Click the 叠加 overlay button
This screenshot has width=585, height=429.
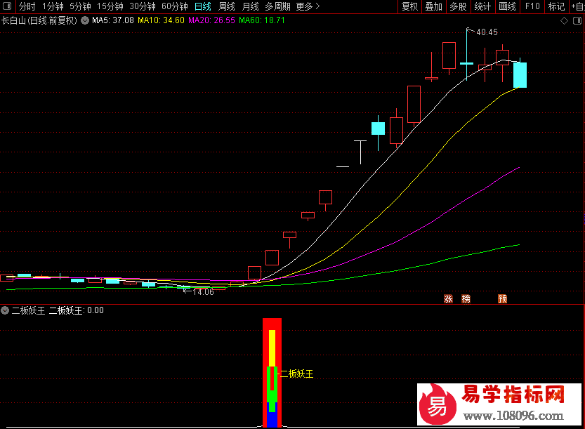coord(433,6)
